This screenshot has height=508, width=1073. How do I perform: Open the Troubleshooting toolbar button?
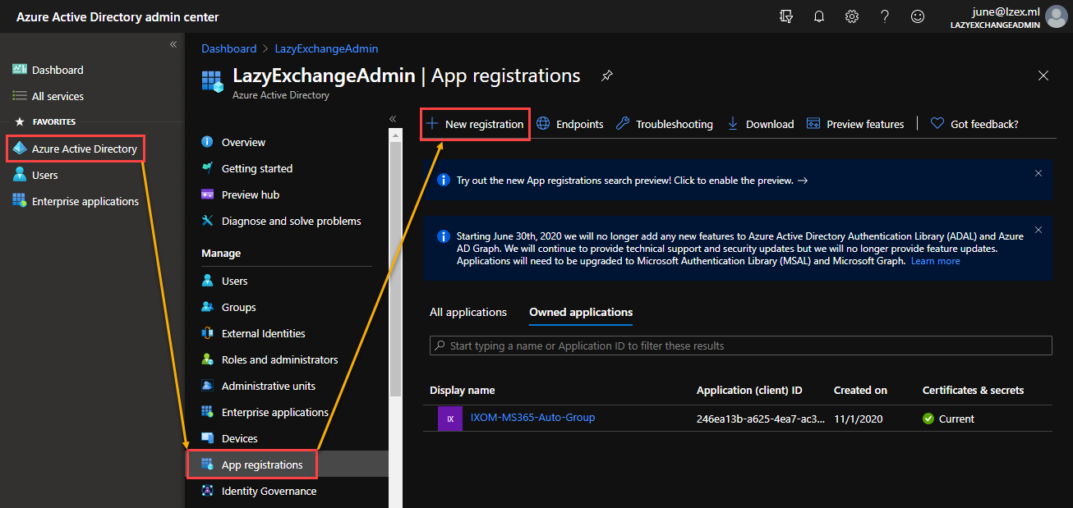(665, 124)
